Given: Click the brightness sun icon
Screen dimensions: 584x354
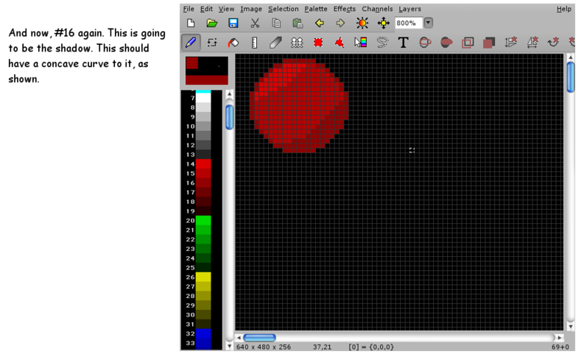Looking at the screenshot, I should [362, 24].
